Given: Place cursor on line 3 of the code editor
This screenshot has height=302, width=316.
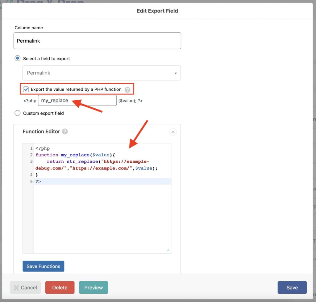Looking at the screenshot, I should [x=93, y=161].
